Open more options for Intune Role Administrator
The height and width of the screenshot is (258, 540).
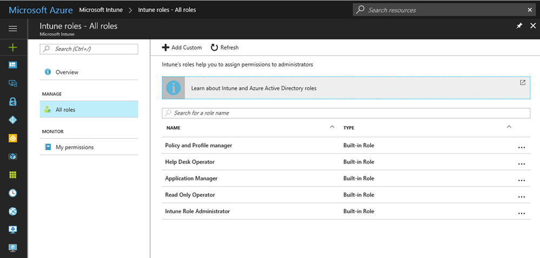[521, 213]
